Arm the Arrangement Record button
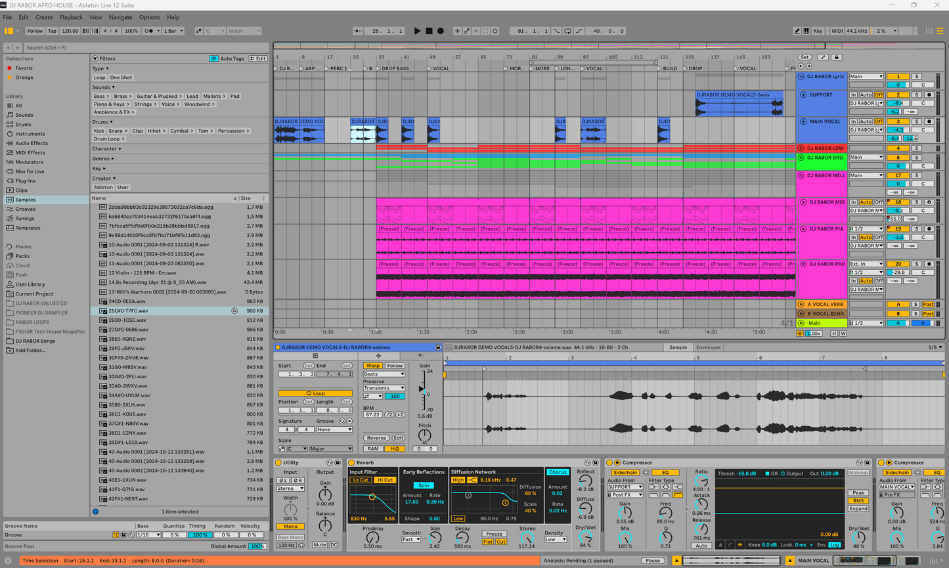The image size is (949, 568). point(441,31)
